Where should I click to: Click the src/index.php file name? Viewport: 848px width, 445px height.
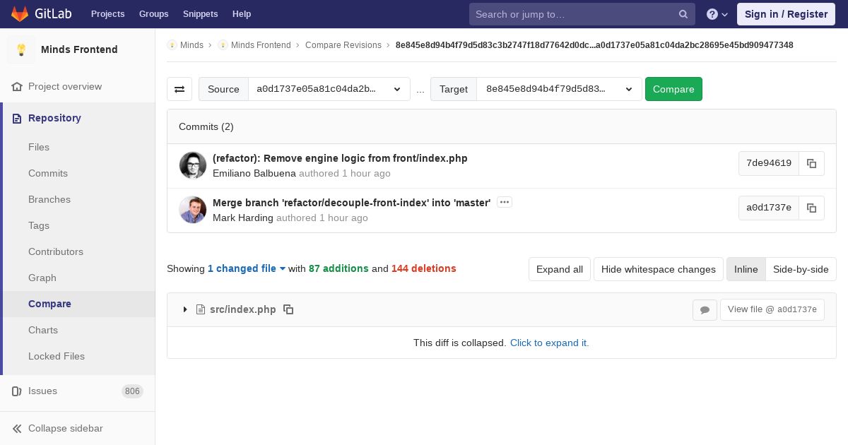(x=243, y=309)
